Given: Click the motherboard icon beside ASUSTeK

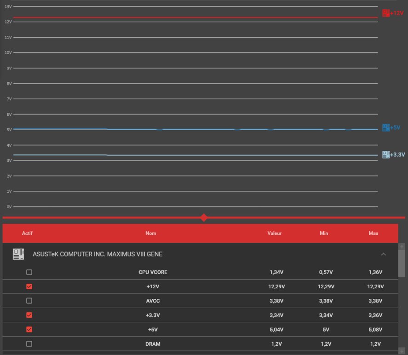Looking at the screenshot, I should (x=18, y=254).
